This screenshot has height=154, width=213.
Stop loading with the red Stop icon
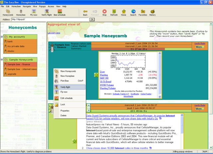click(105, 11)
